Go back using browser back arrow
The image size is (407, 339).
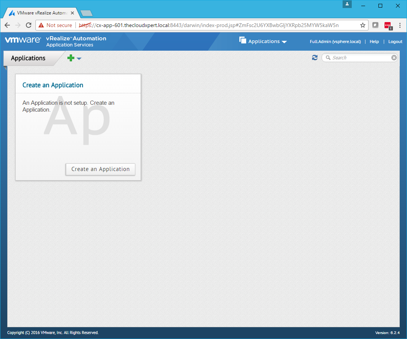tap(7, 25)
